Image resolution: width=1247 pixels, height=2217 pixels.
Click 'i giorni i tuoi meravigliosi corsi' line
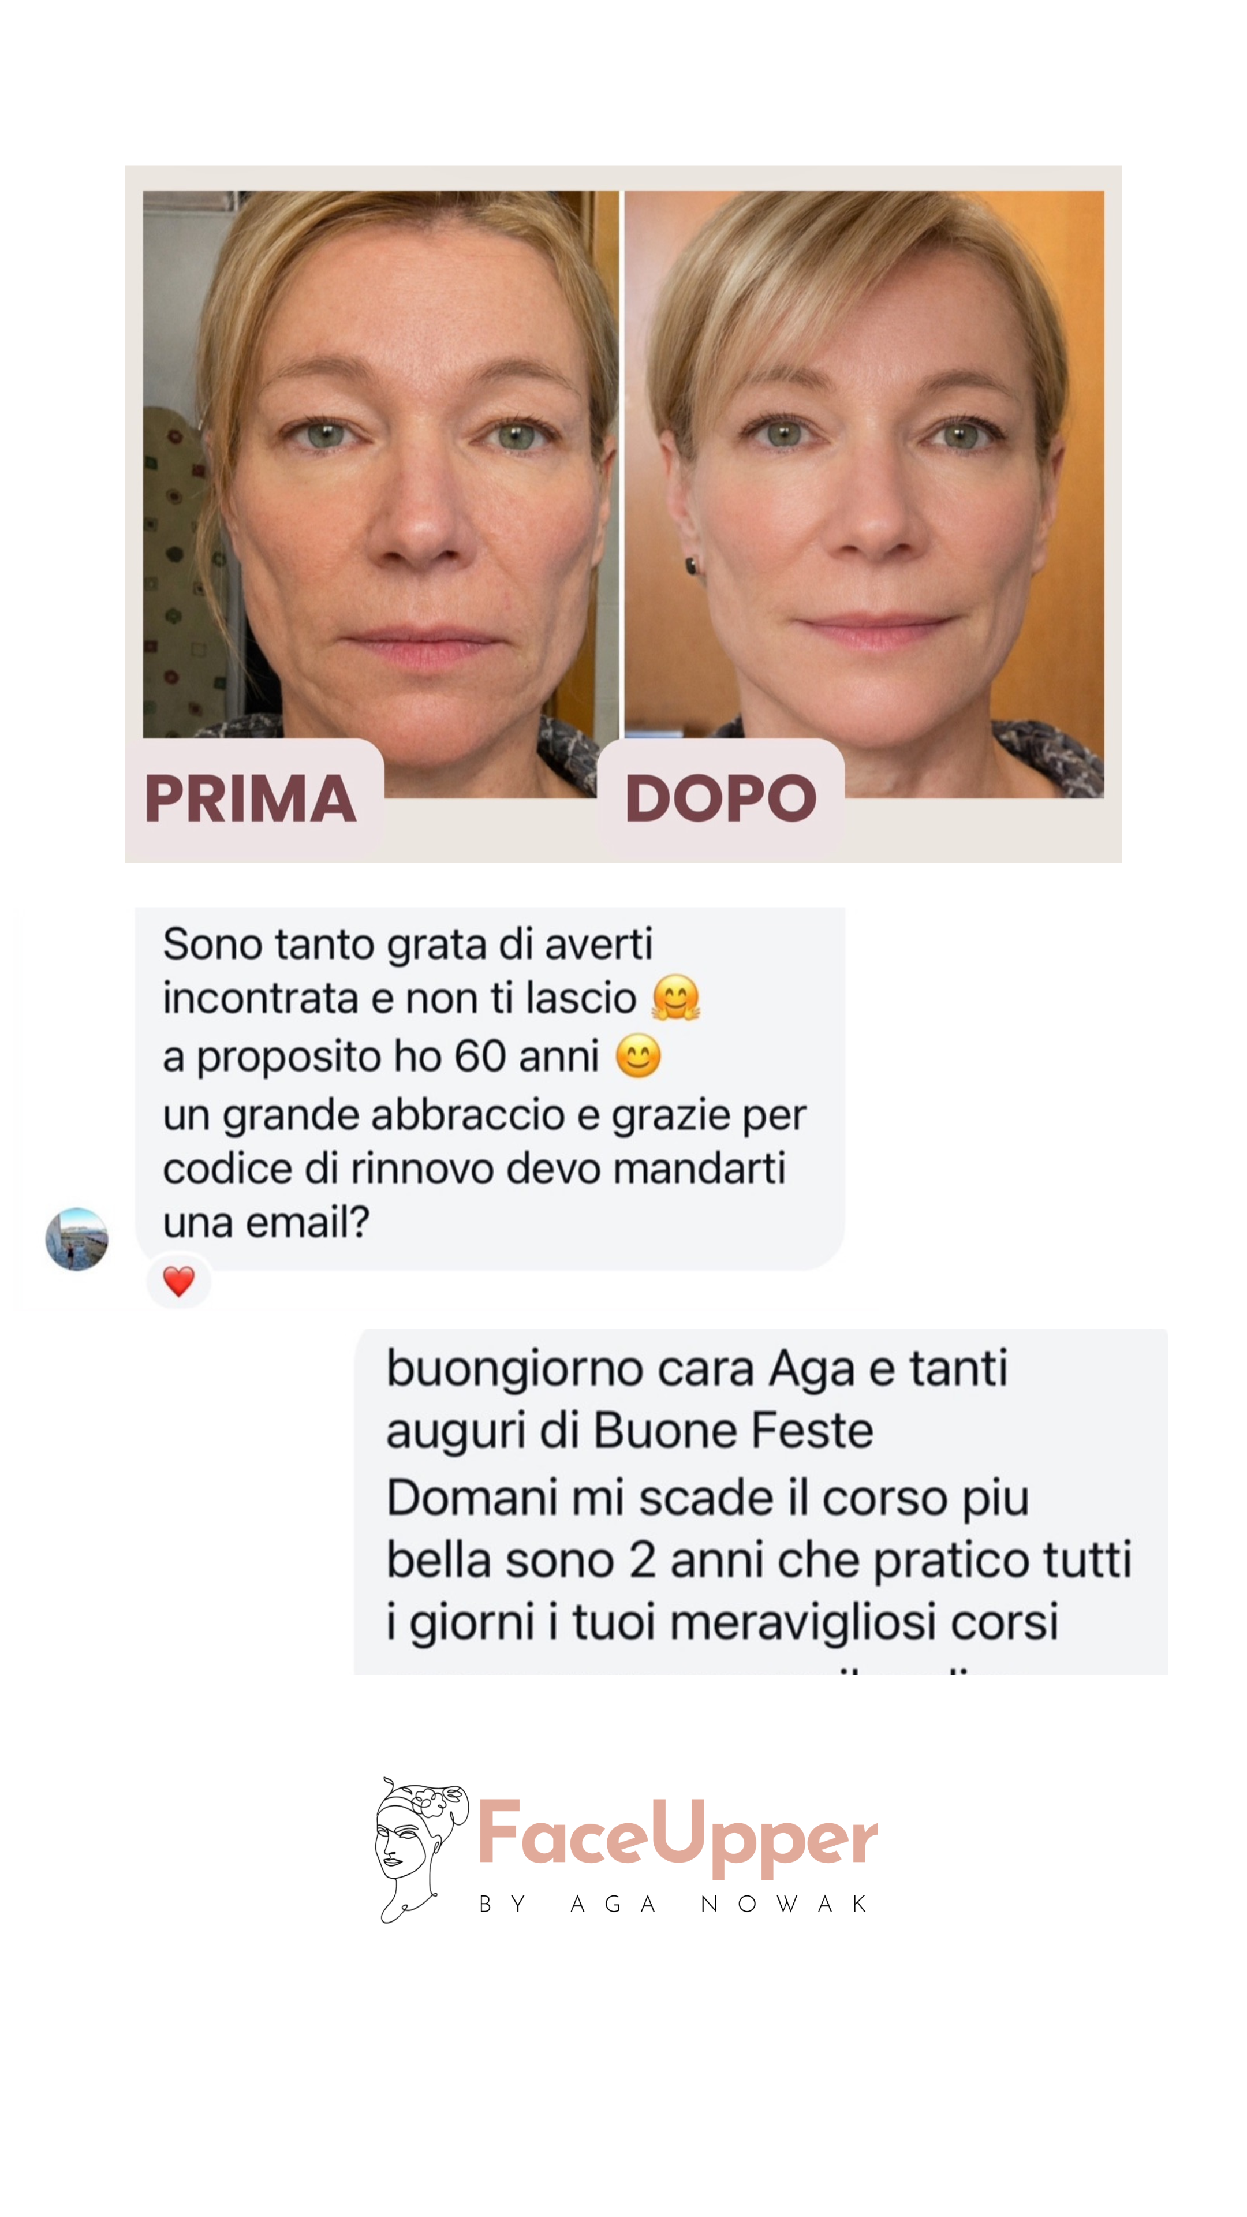722,1623
